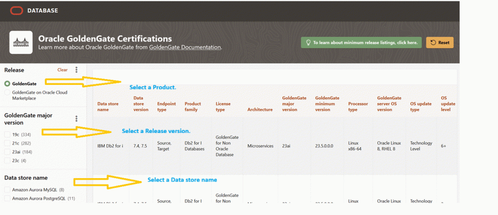This screenshot has width=498, height=215.
Task: Click the Oracle logo in the header
Action: [16, 10]
